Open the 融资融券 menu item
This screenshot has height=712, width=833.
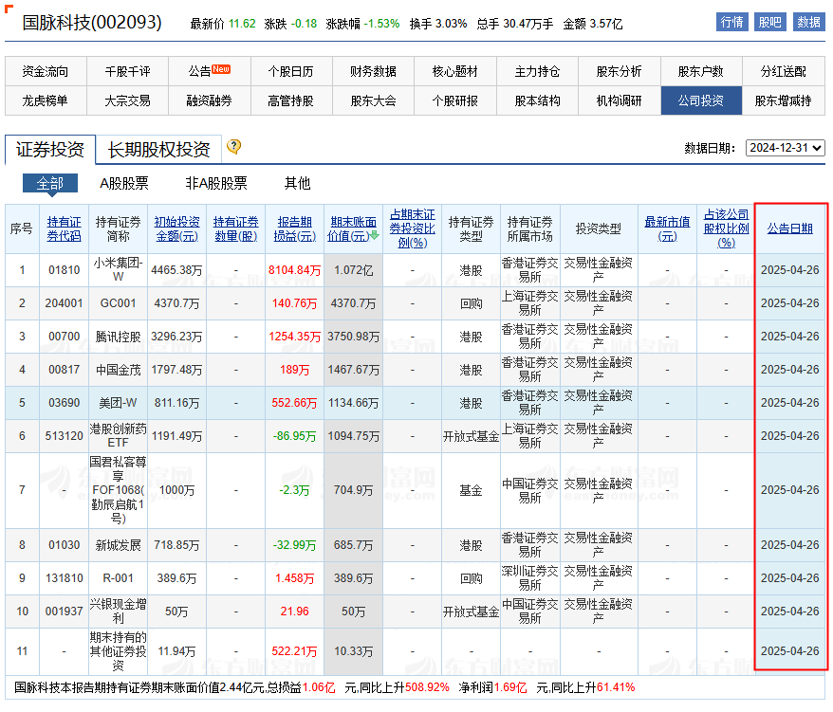point(210,100)
